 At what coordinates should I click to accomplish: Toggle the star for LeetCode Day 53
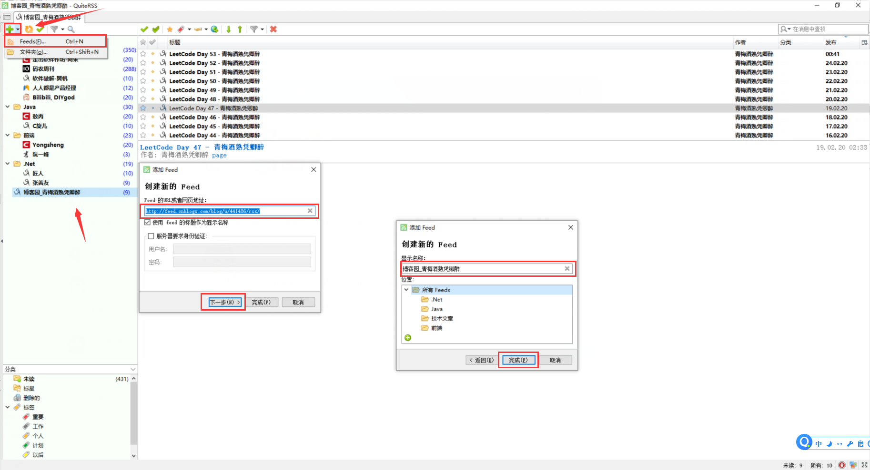click(143, 54)
